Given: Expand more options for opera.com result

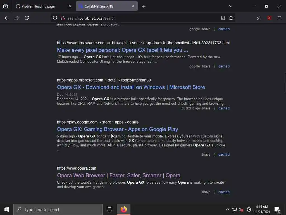Looking at the screenshot, I should (x=214, y=192).
